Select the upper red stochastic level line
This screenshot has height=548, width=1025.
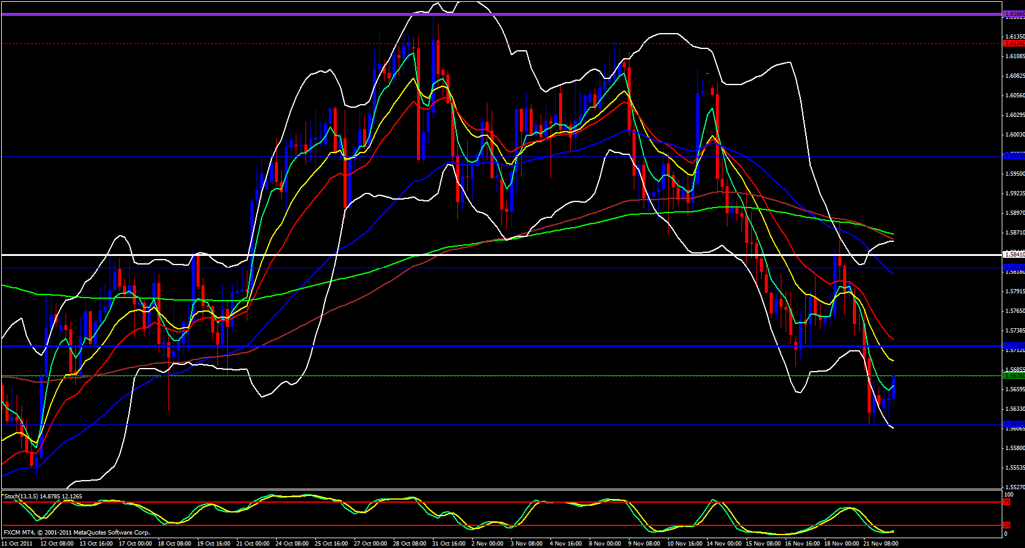coord(490,503)
